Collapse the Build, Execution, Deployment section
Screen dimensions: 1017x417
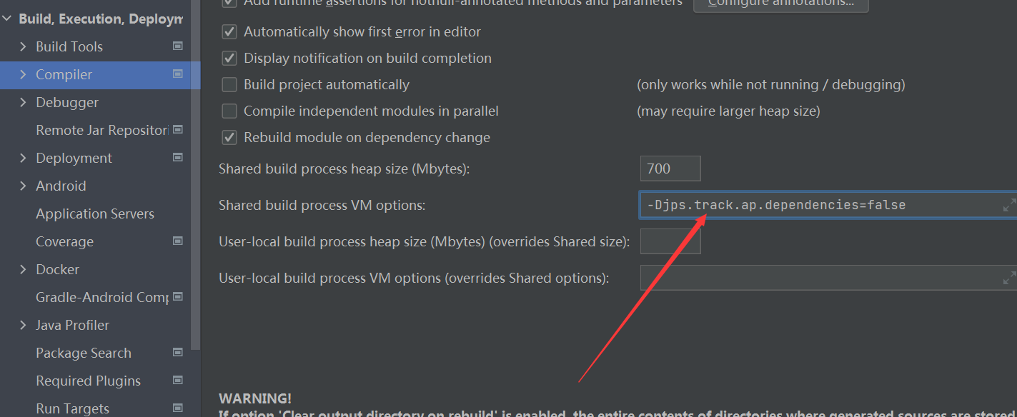point(7,18)
